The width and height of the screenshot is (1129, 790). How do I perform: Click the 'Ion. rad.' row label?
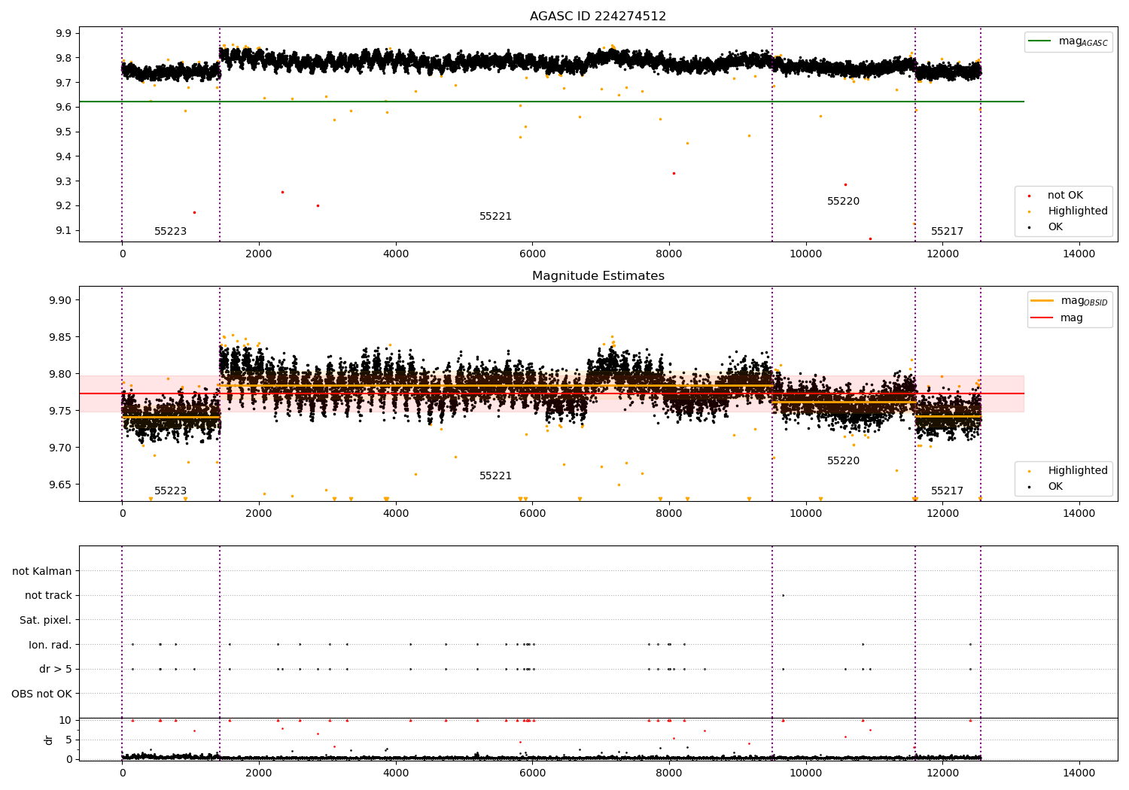50,645
